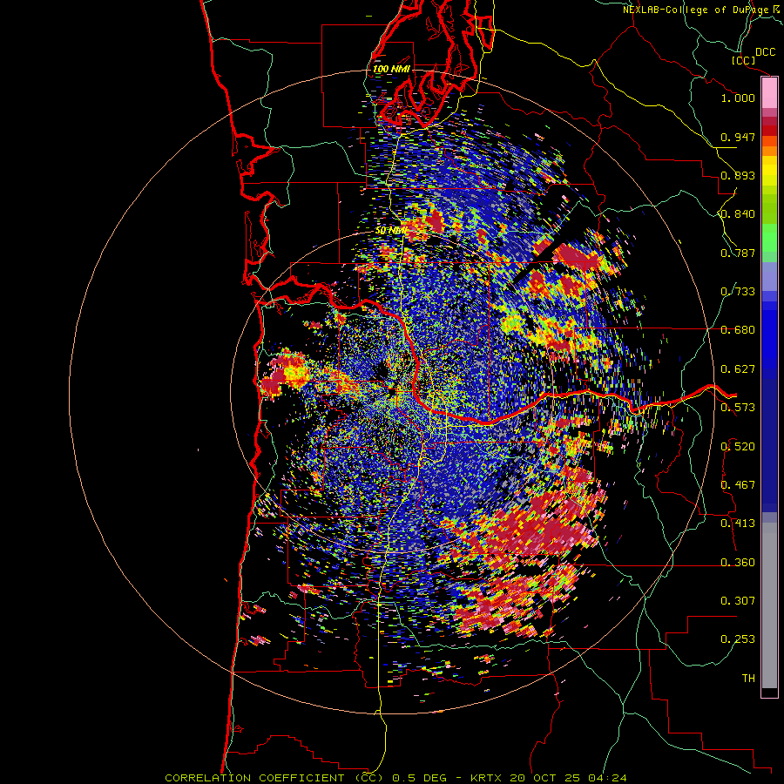Click the 0.947 scale value

[738, 137]
